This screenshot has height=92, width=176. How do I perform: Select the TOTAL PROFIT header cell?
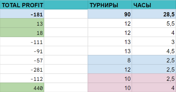click(22, 5)
